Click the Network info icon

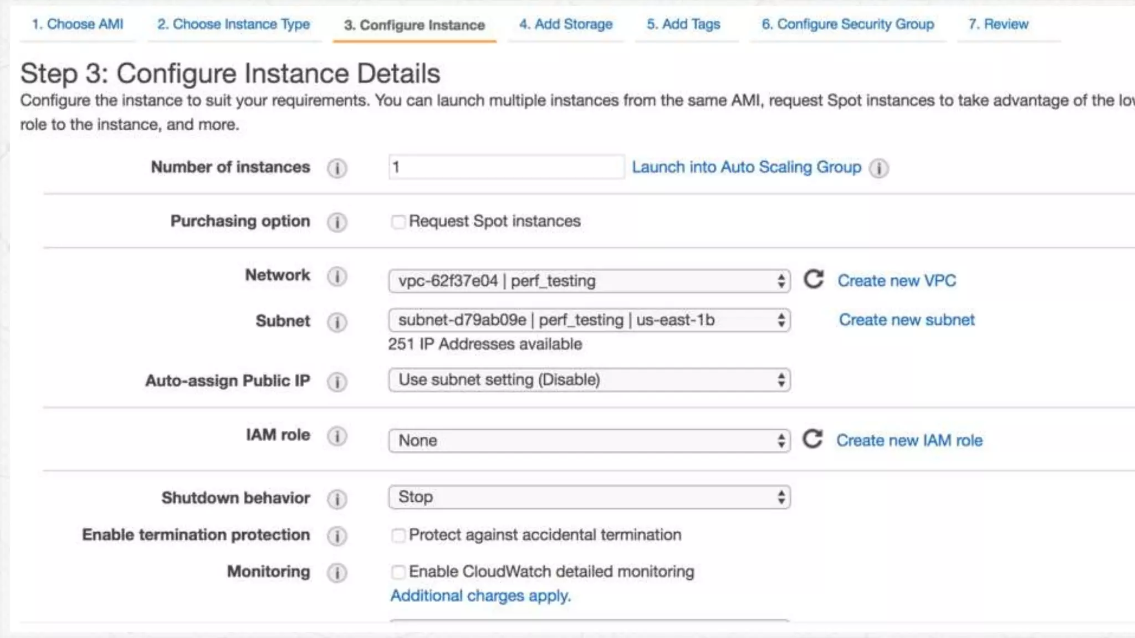[336, 276]
